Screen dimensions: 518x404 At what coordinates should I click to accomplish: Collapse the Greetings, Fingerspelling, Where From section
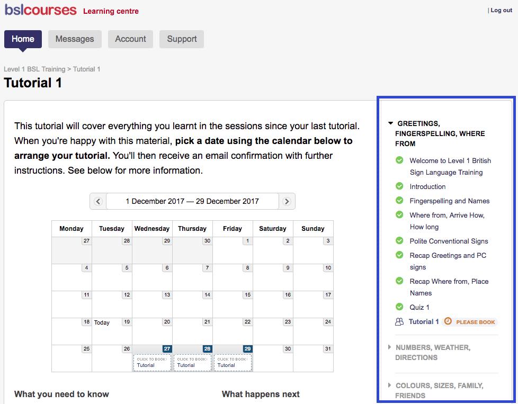coord(391,123)
